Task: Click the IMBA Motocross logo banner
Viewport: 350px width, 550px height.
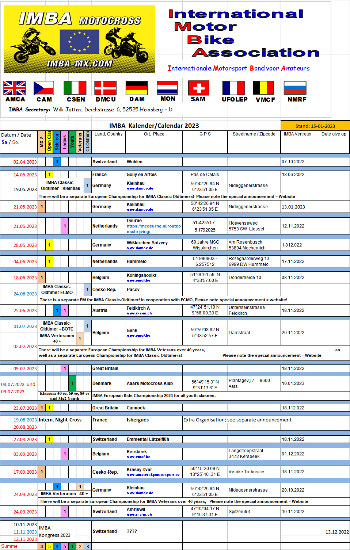Action: click(x=79, y=39)
